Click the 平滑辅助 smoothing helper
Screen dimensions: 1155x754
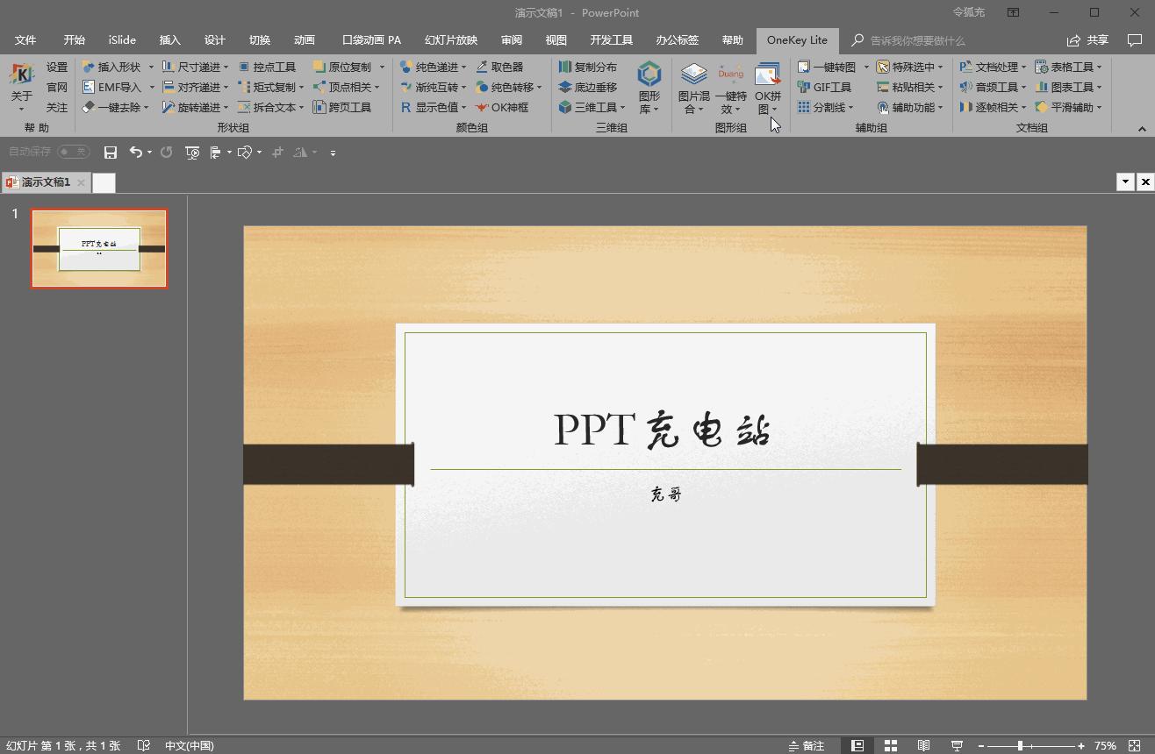tap(1067, 107)
